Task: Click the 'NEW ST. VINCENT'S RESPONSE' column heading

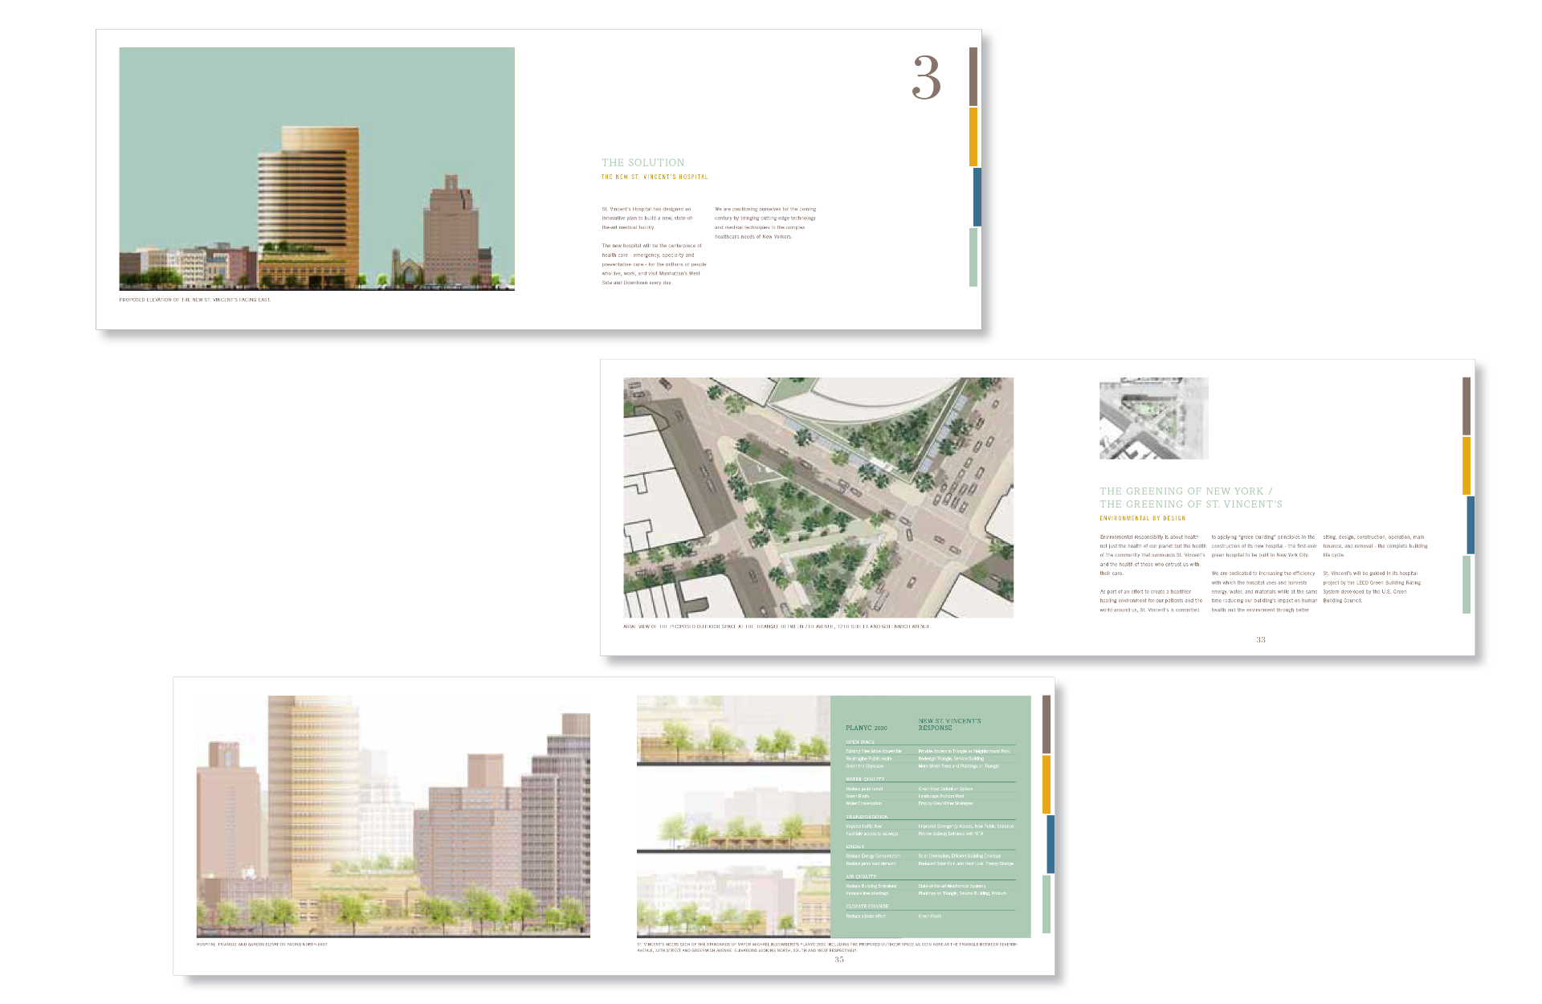Action: coord(949,724)
